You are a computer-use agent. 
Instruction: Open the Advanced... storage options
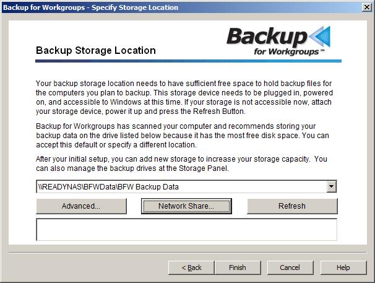click(x=81, y=206)
